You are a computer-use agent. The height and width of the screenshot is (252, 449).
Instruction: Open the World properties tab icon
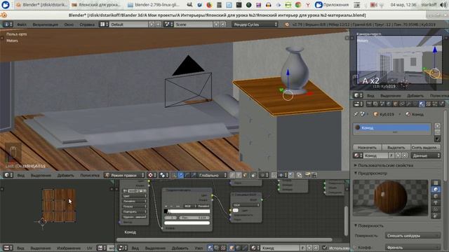[x=389, y=104]
